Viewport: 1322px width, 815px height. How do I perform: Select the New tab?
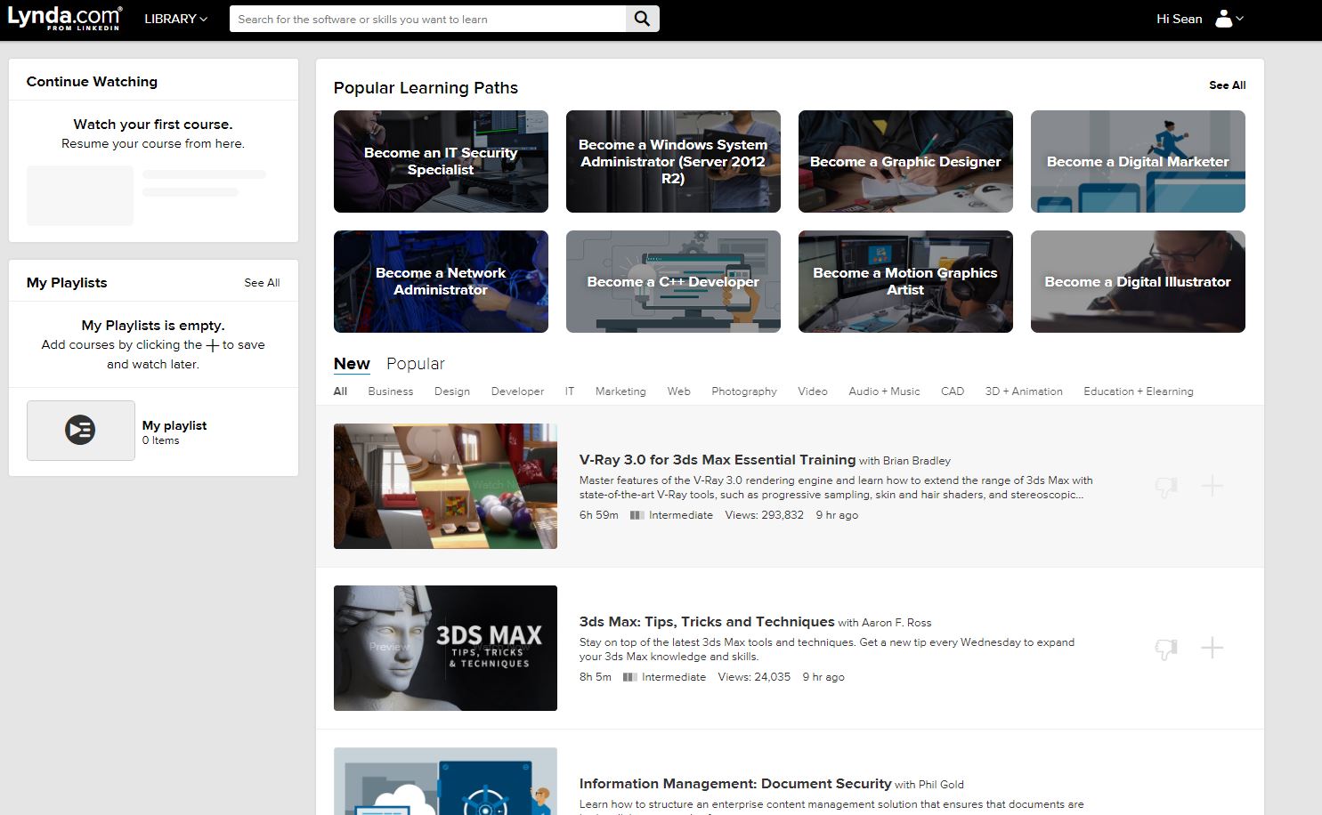352,364
